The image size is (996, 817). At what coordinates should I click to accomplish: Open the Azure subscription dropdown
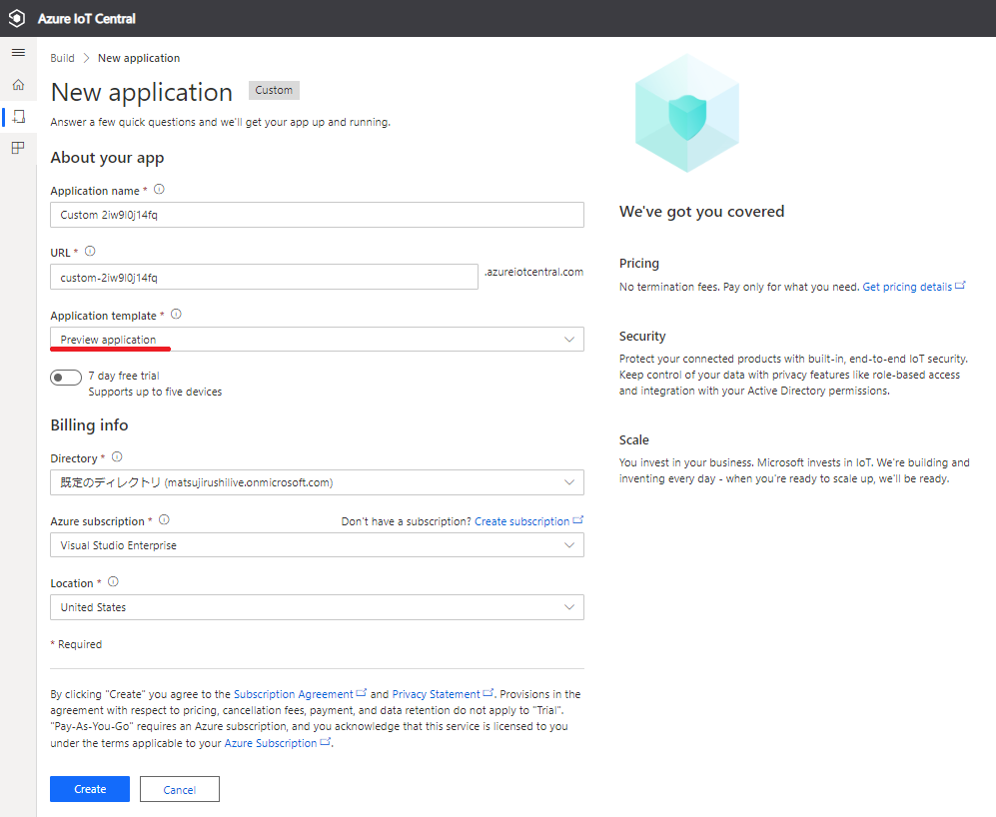tap(317, 545)
